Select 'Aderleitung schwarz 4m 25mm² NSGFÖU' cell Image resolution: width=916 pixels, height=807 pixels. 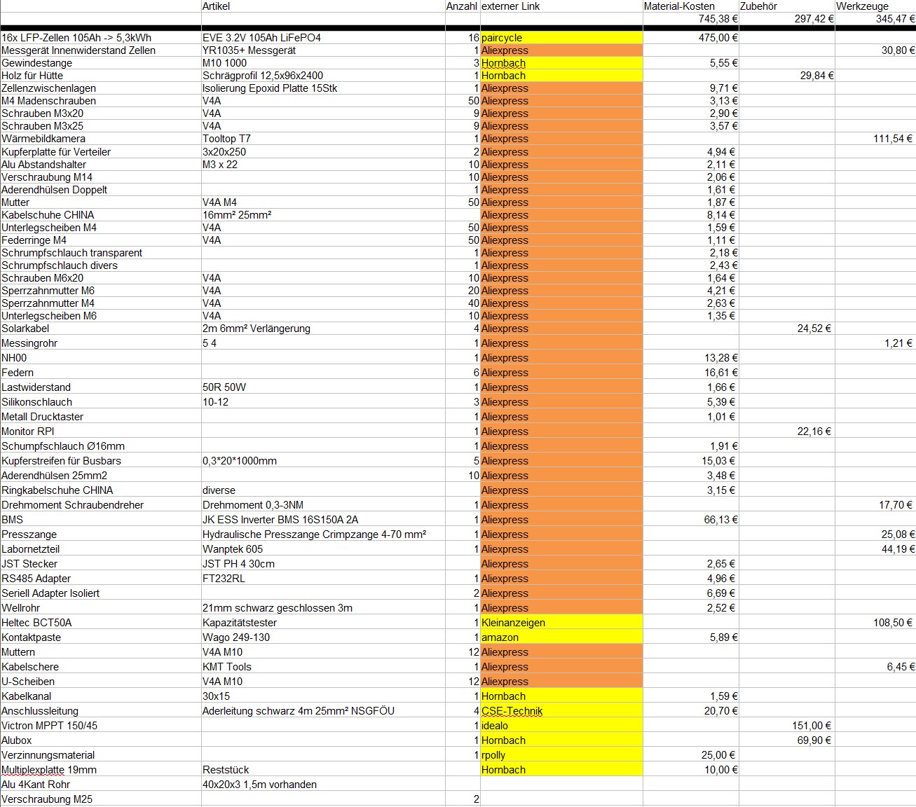pos(323,711)
